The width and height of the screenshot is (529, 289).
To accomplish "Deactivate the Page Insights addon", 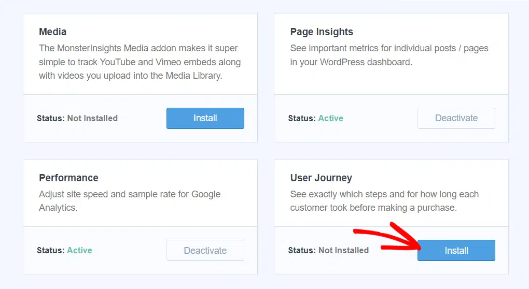I will (456, 118).
